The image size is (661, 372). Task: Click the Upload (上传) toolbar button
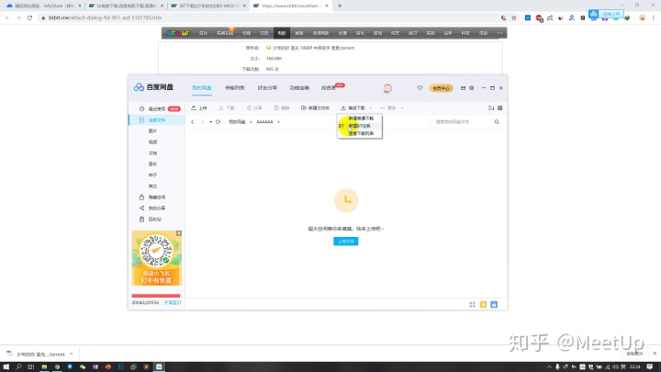coord(199,108)
